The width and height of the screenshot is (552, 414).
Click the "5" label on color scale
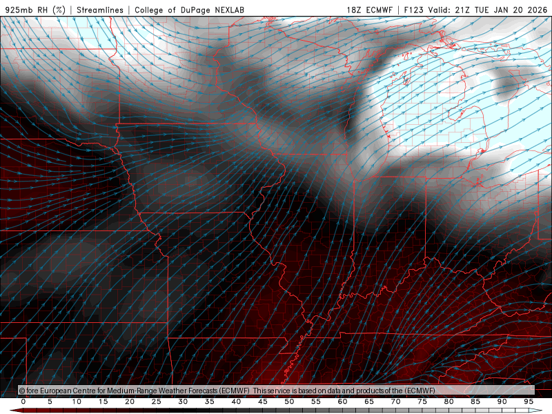coord(50,402)
